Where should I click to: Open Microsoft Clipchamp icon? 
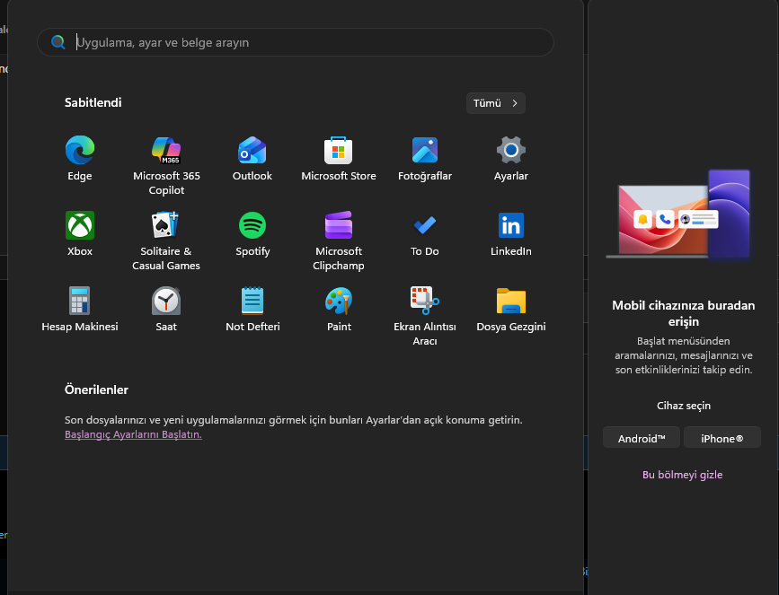(x=339, y=225)
